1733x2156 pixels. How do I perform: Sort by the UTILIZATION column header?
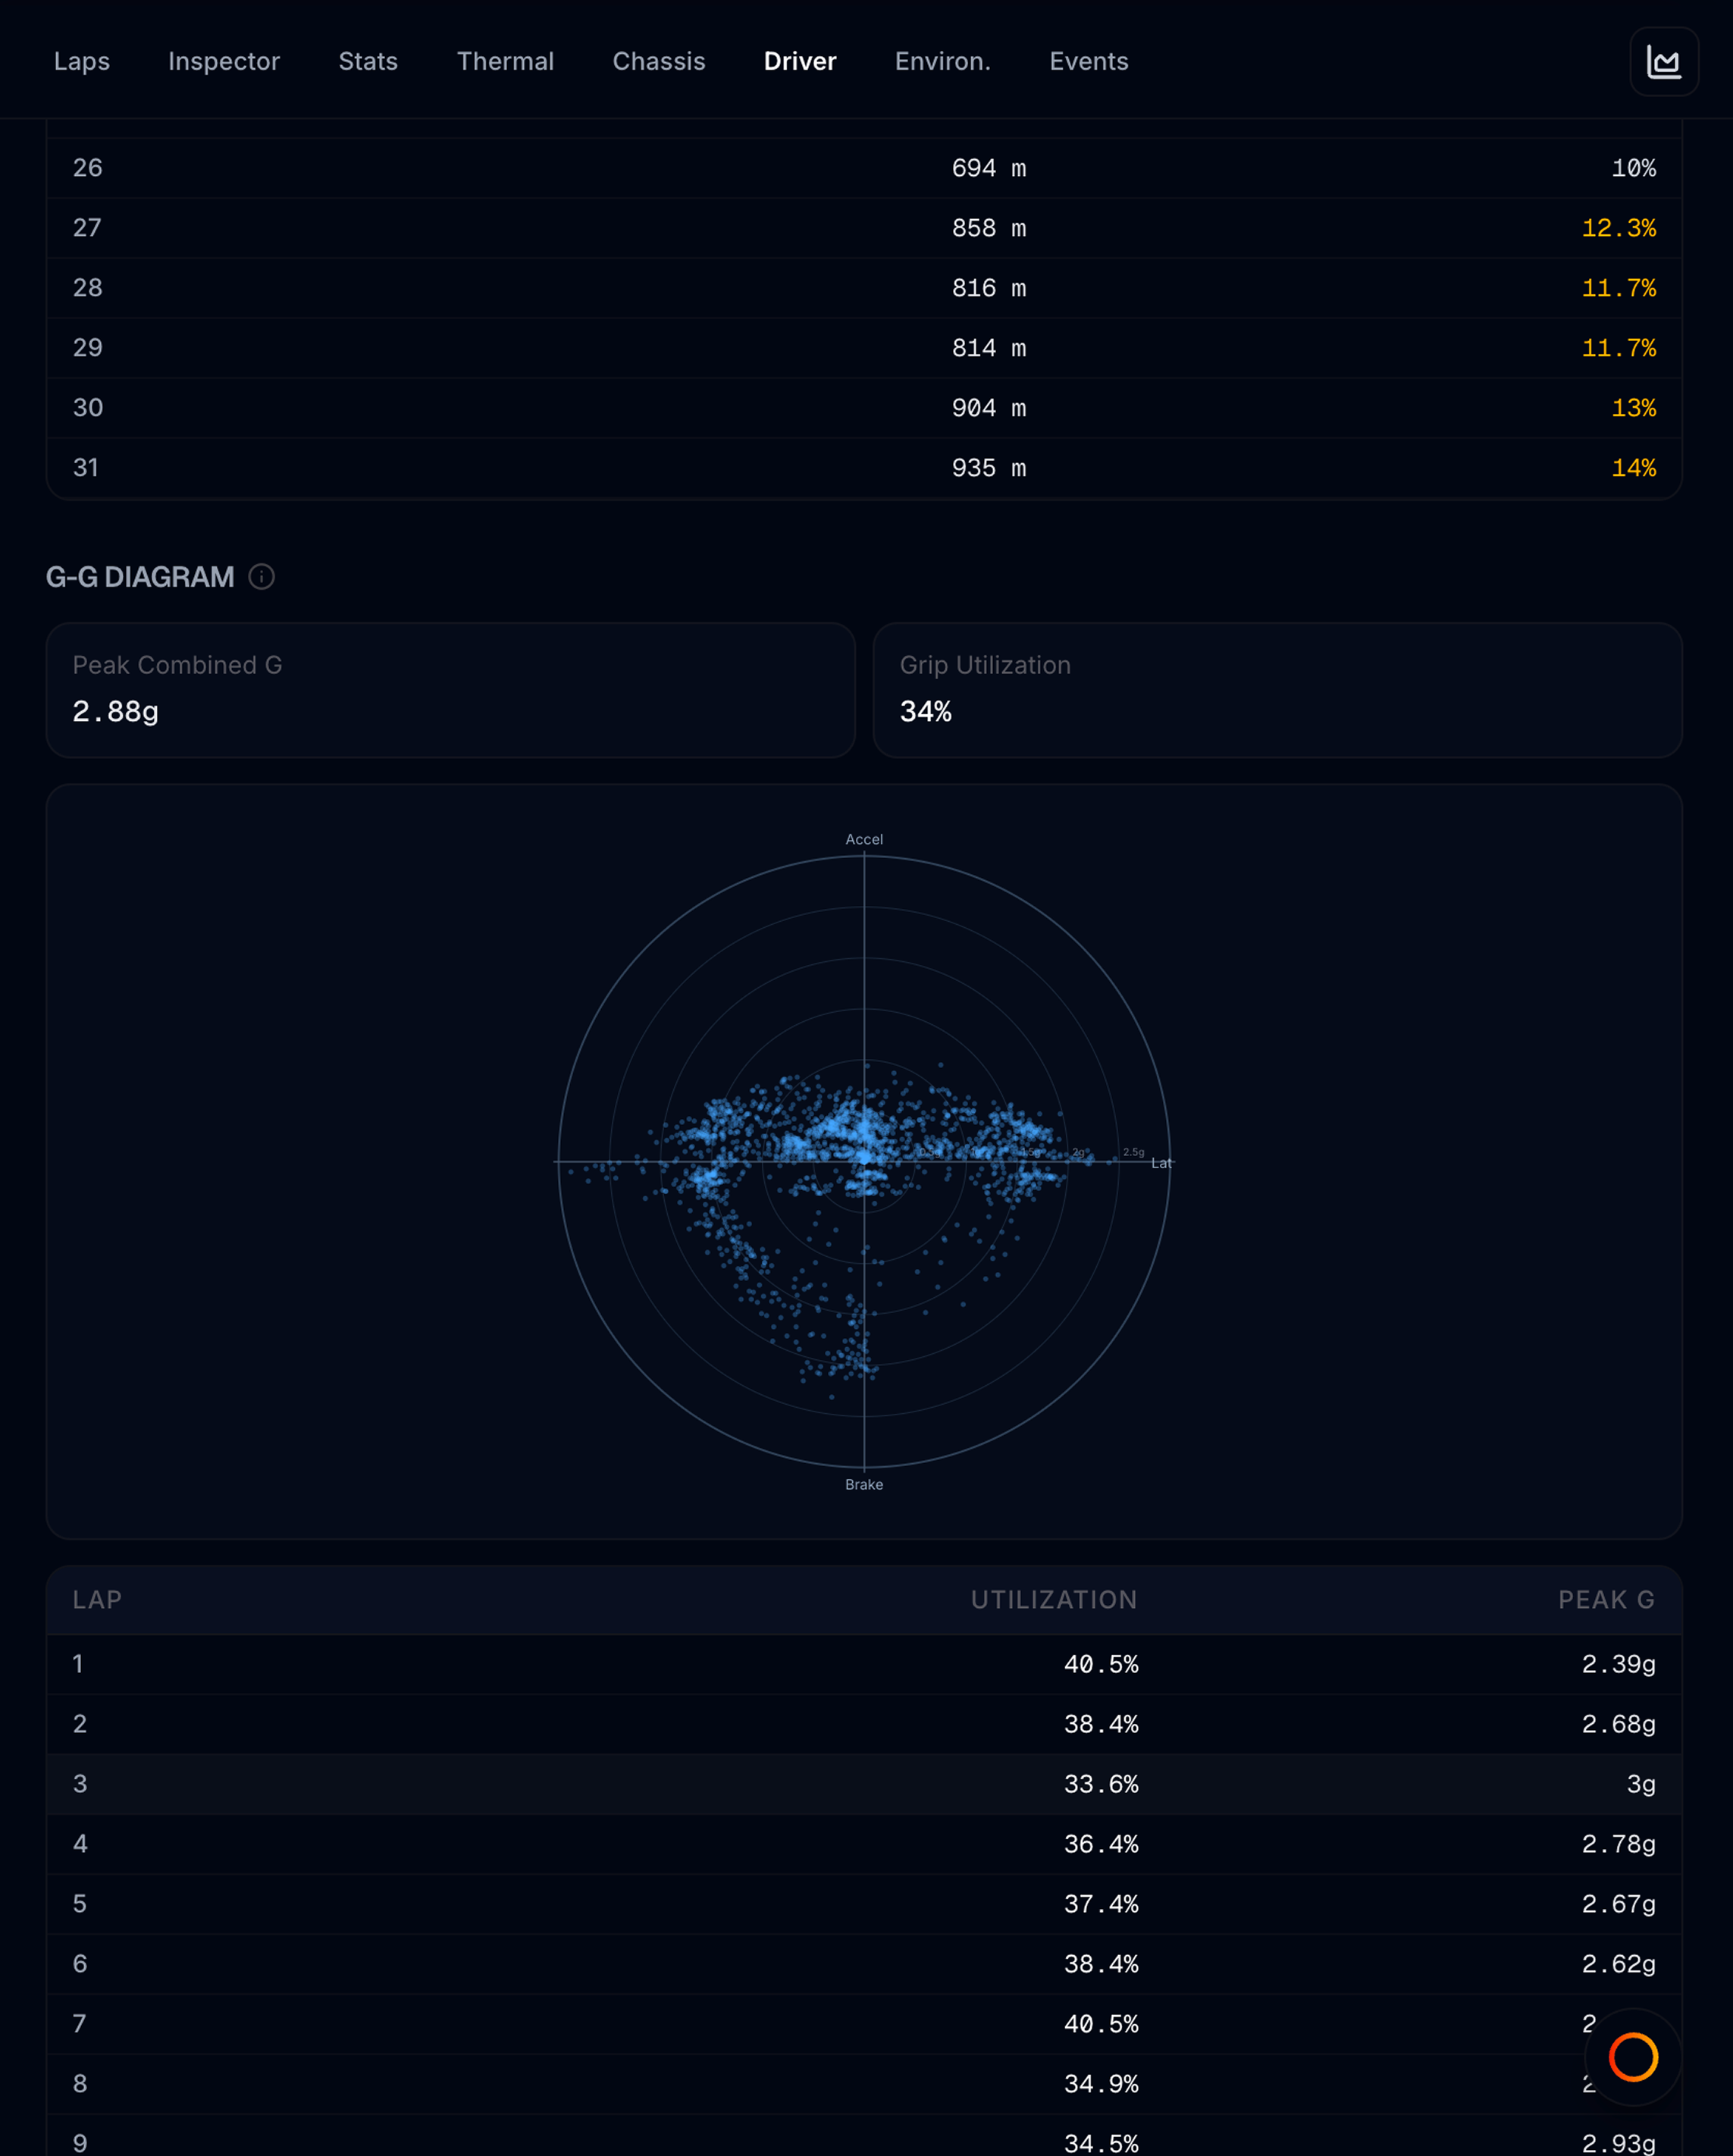click(x=1054, y=1600)
